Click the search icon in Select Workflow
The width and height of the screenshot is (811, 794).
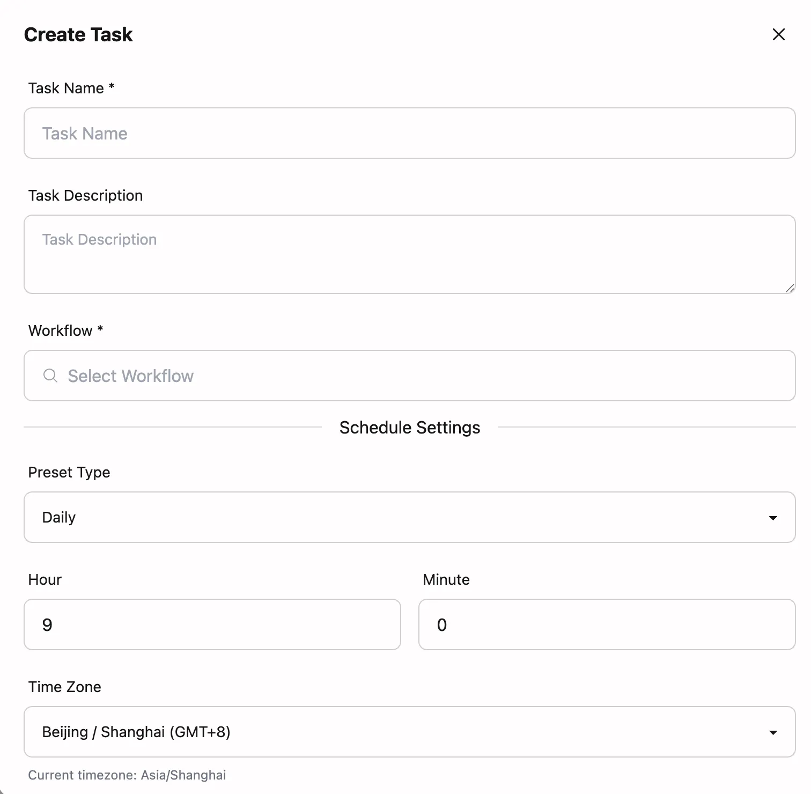[x=50, y=376]
